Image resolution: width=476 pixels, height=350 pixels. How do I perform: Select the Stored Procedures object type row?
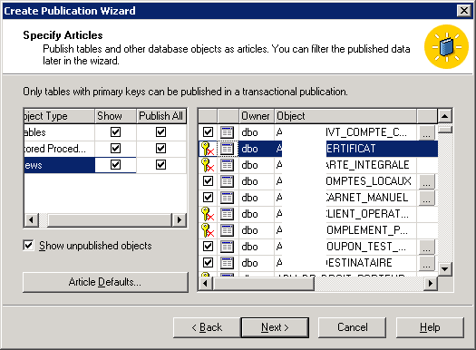60,149
